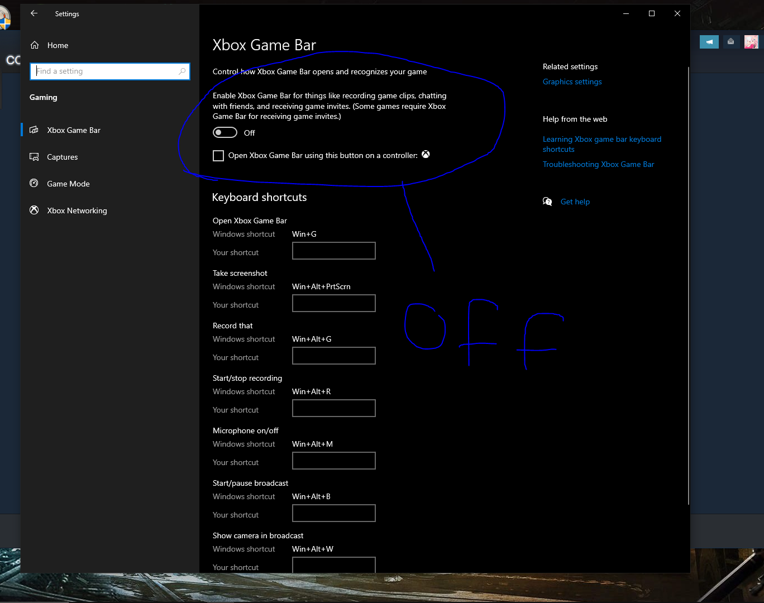Image resolution: width=764 pixels, height=603 pixels.
Task: Select the Win+Alt+M shortcut text
Action: pos(312,444)
